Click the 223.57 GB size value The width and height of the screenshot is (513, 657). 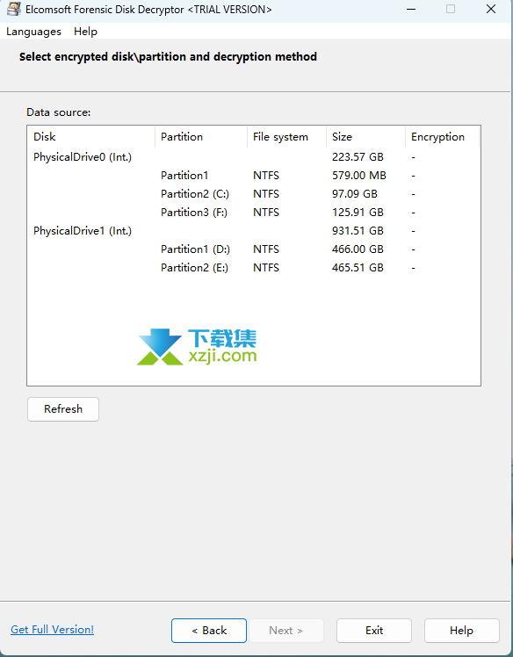(x=358, y=157)
